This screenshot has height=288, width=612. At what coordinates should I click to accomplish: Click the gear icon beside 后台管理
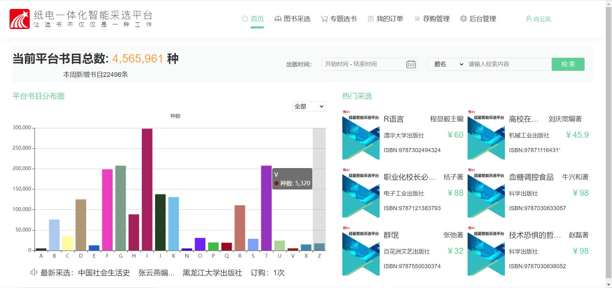[x=463, y=19]
